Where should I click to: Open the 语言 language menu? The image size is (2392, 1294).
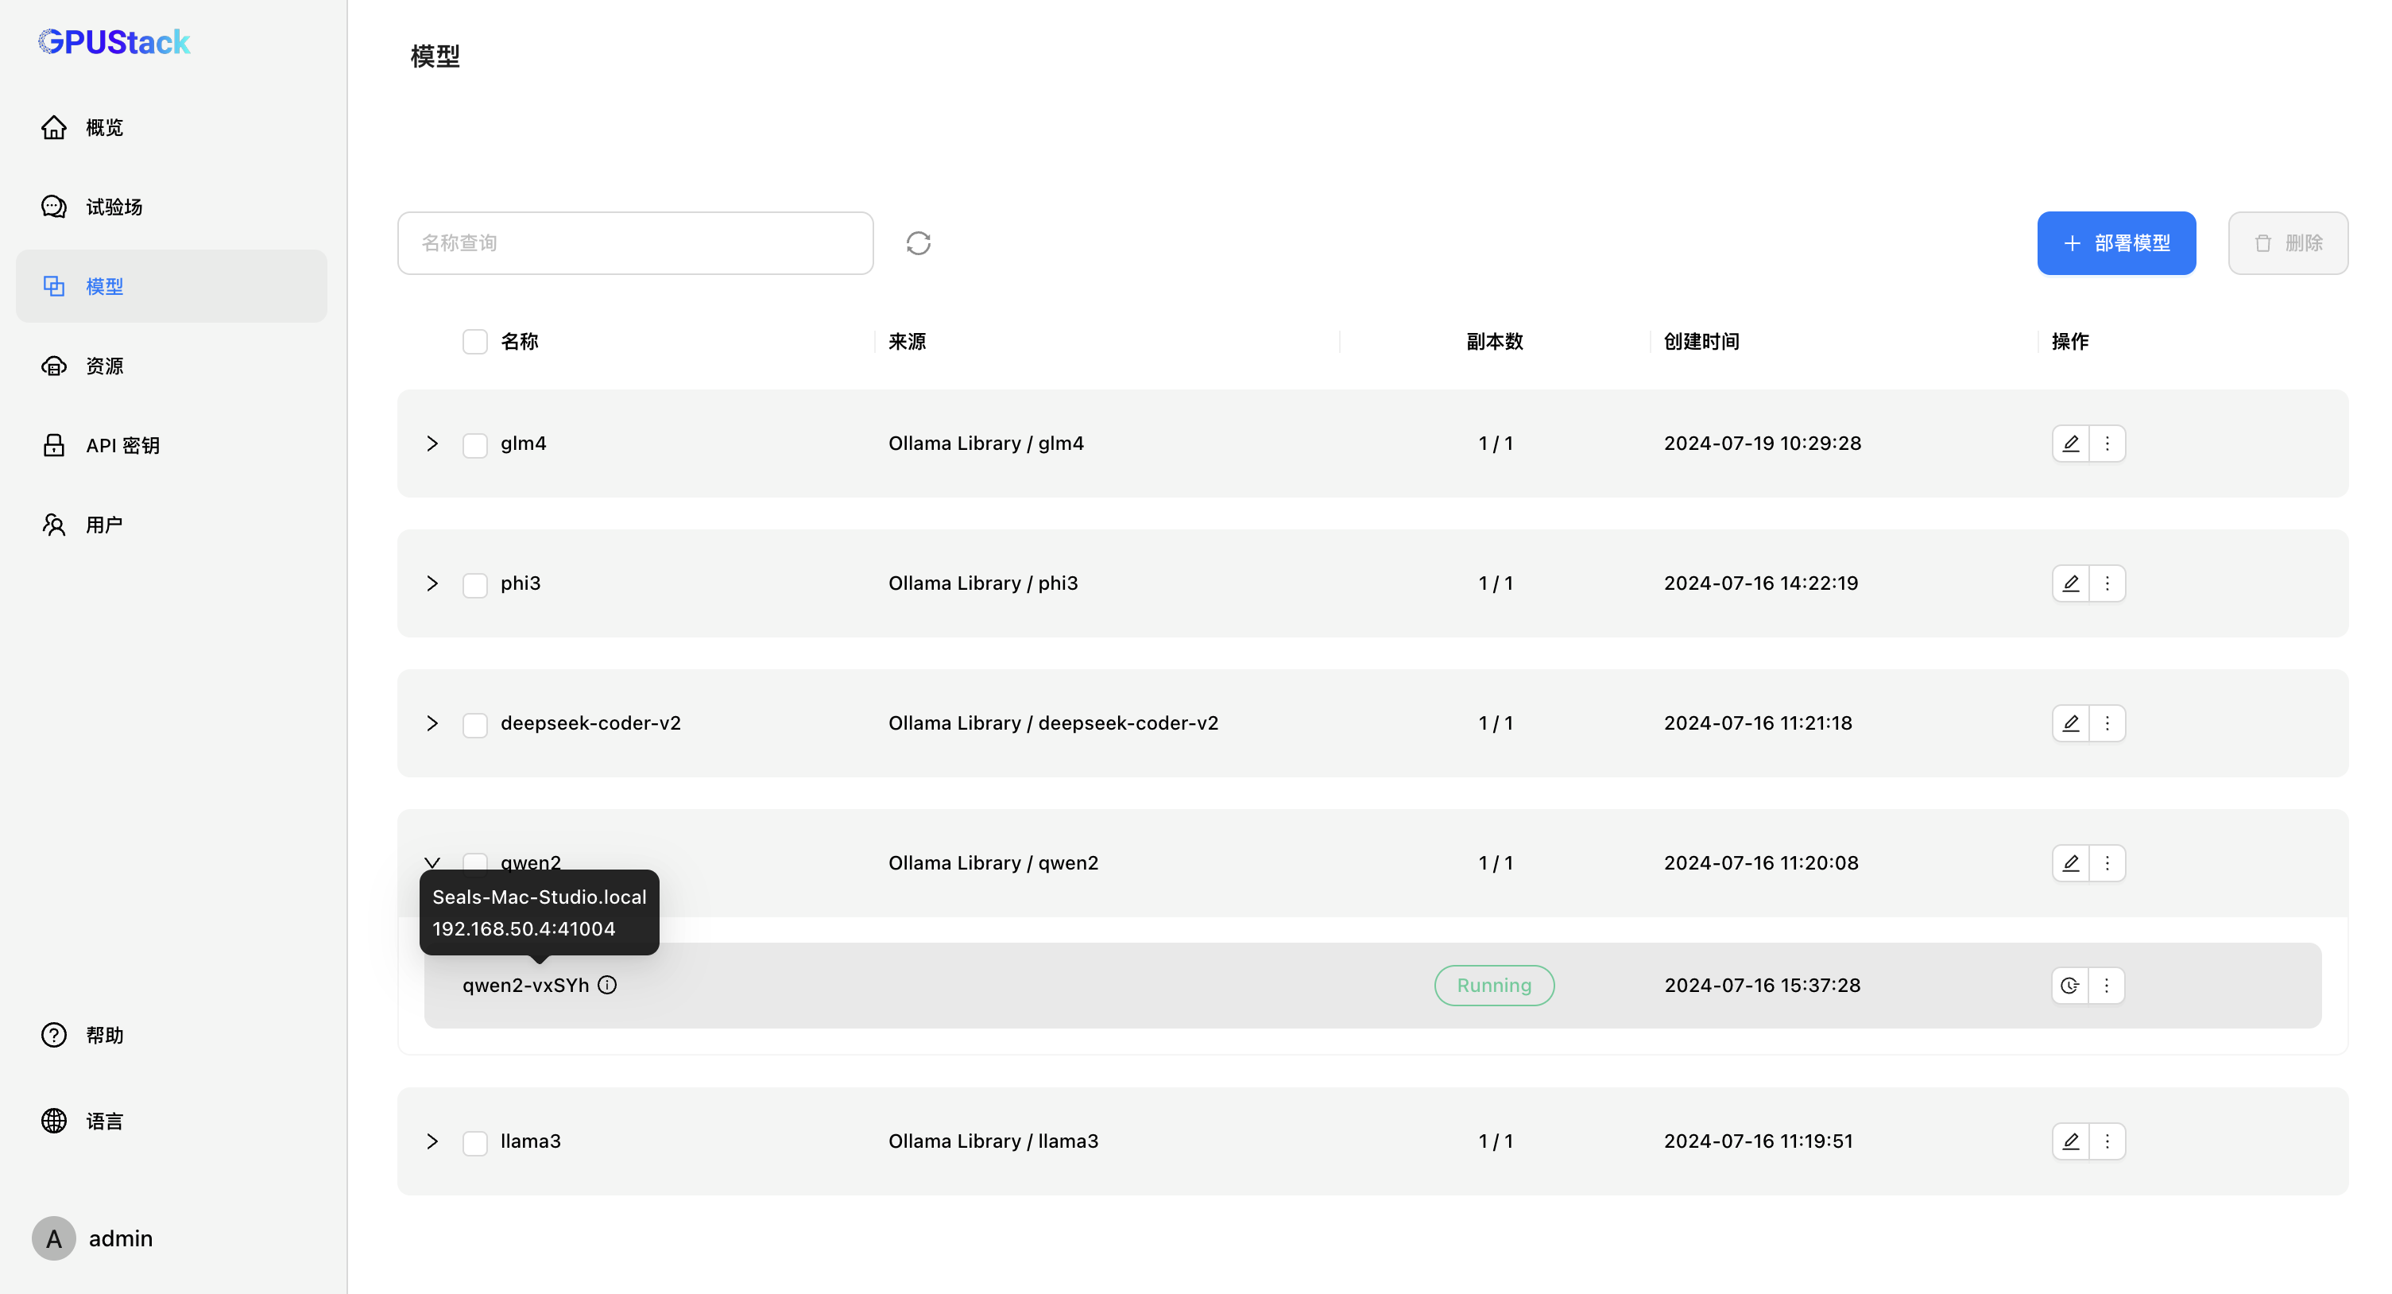[104, 1120]
